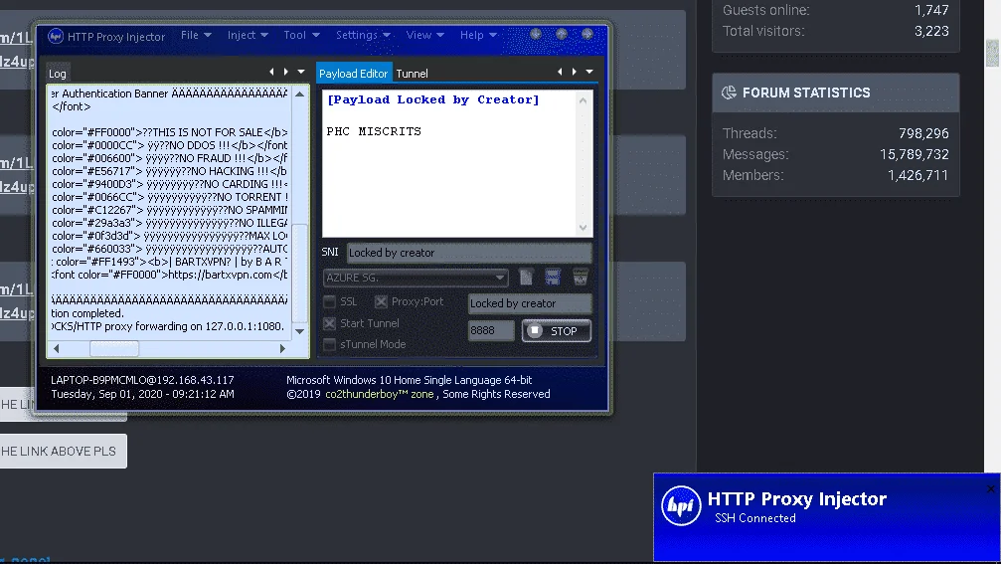The height and width of the screenshot is (564, 1001).
Task: Click the HE LINK ABOVE PLS button
Action: pos(64,451)
